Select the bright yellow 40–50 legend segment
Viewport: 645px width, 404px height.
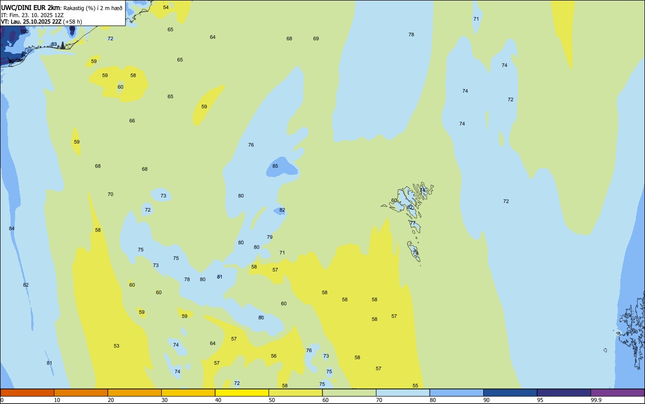pyautogui.click(x=242, y=392)
